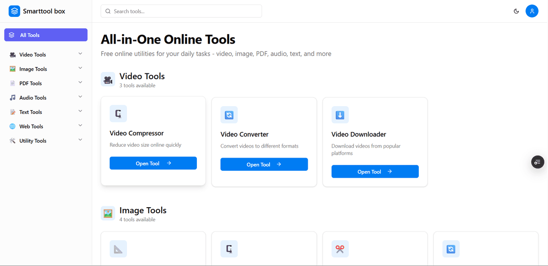
Task: Click the Search tools input field
Action: (x=181, y=11)
